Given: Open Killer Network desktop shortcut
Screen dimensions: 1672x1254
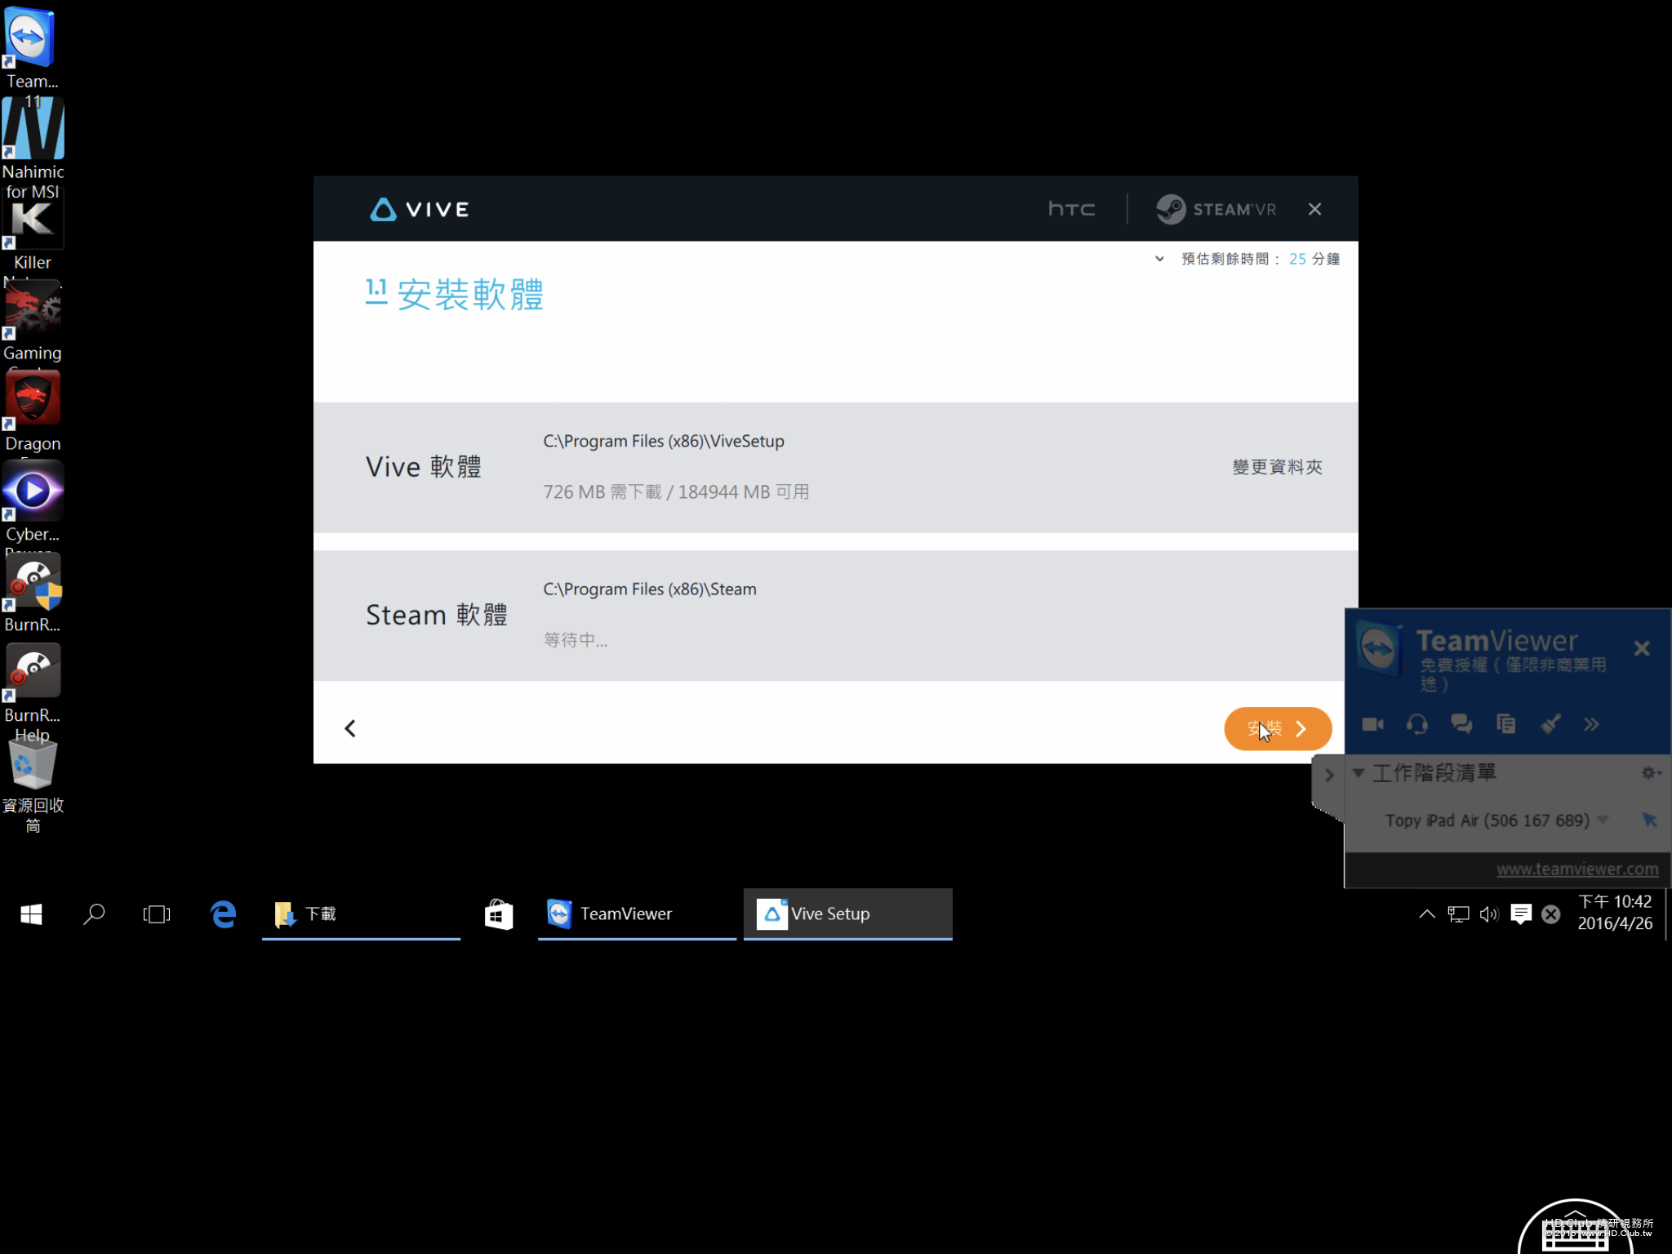Looking at the screenshot, I should click(x=32, y=237).
